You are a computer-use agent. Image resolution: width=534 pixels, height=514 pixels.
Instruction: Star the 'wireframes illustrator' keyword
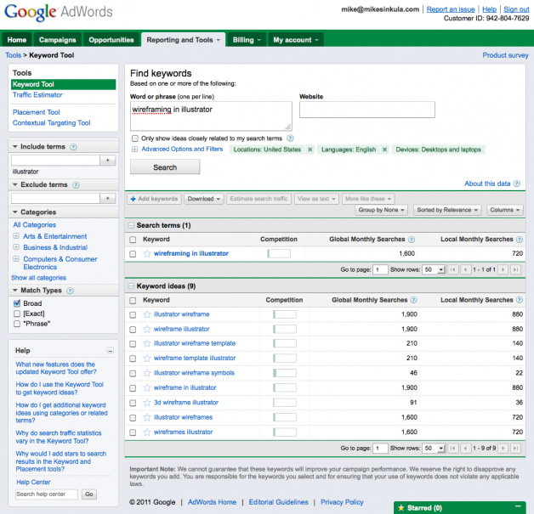[147, 432]
